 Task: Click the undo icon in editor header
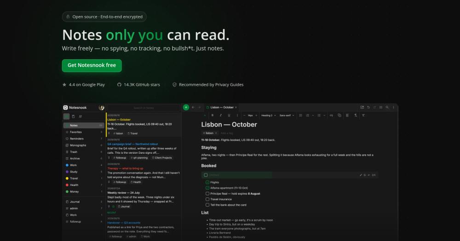click(x=368, y=107)
